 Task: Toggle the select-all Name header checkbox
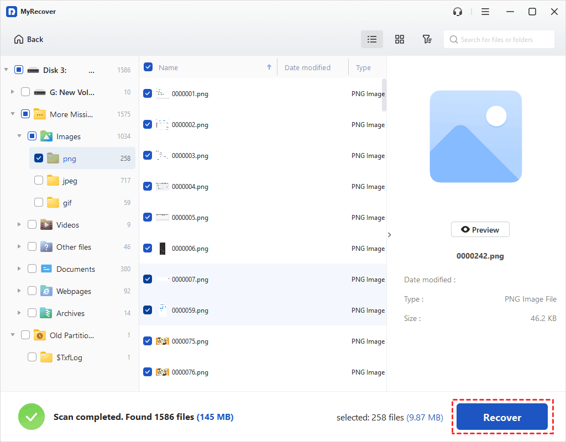click(148, 67)
